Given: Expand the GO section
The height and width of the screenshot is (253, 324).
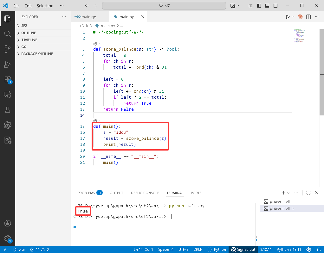Looking at the screenshot, I should 43,47.
